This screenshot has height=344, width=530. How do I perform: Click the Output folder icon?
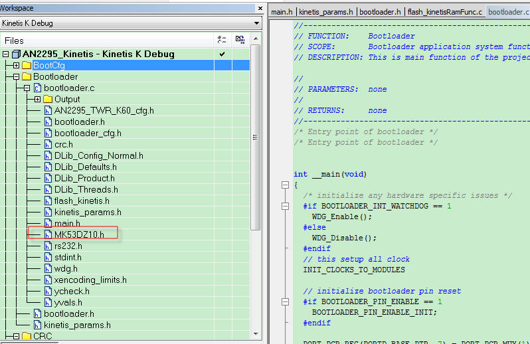48,100
